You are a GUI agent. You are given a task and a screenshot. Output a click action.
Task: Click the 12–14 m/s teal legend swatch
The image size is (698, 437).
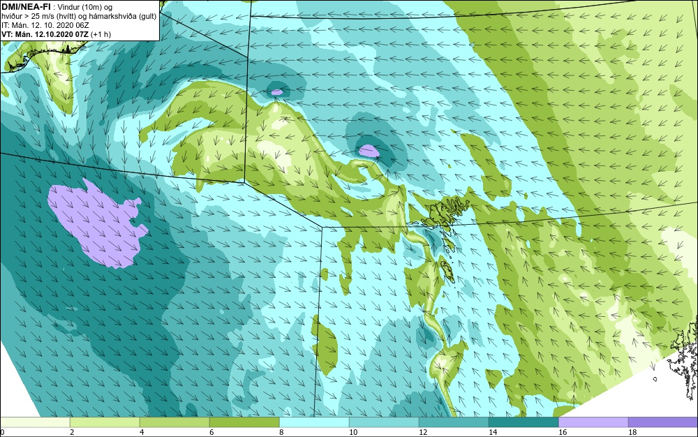click(454, 422)
